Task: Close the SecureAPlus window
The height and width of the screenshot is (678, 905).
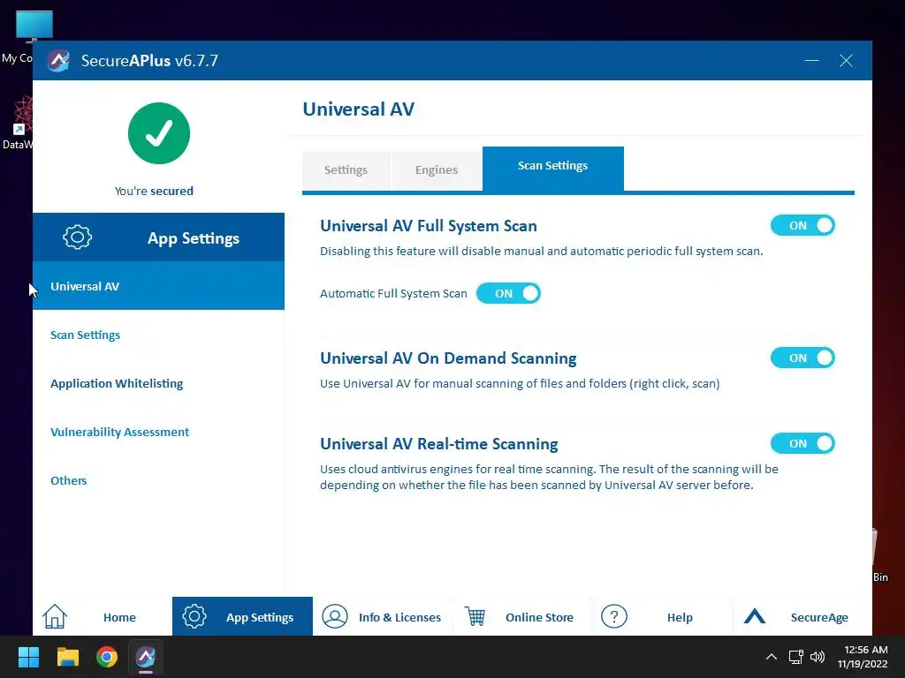Action: click(x=846, y=61)
